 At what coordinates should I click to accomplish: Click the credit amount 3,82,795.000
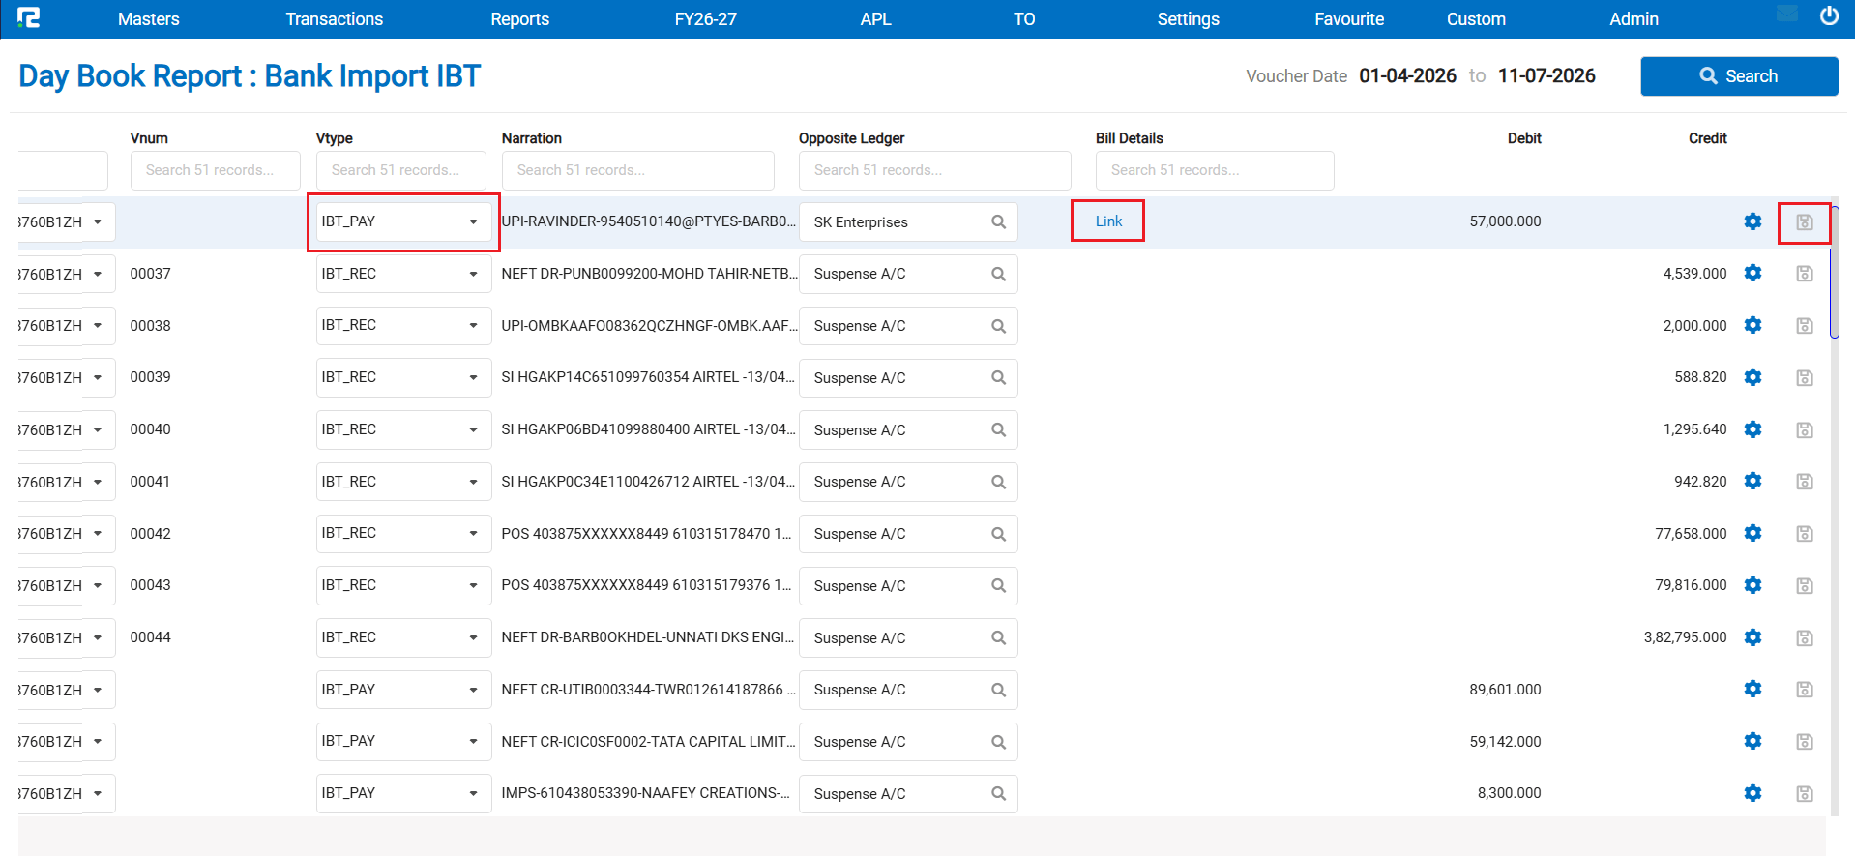click(1685, 637)
